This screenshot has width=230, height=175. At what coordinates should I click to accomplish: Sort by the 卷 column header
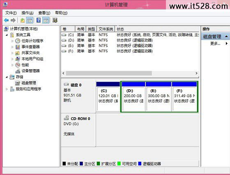[68, 29]
